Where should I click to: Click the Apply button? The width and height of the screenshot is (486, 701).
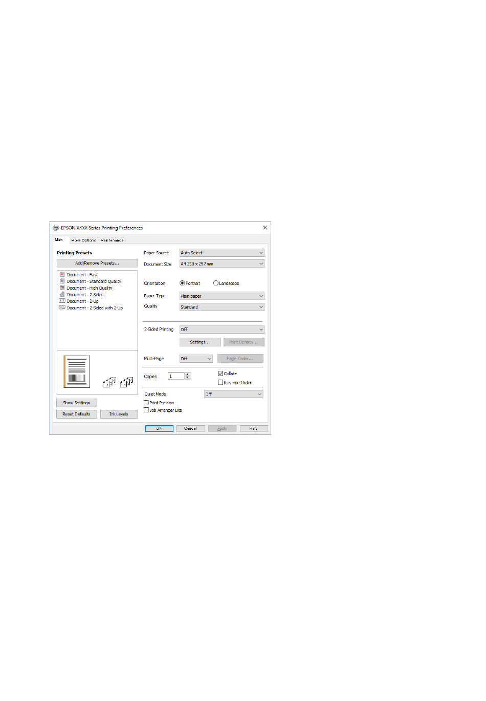[x=222, y=428]
